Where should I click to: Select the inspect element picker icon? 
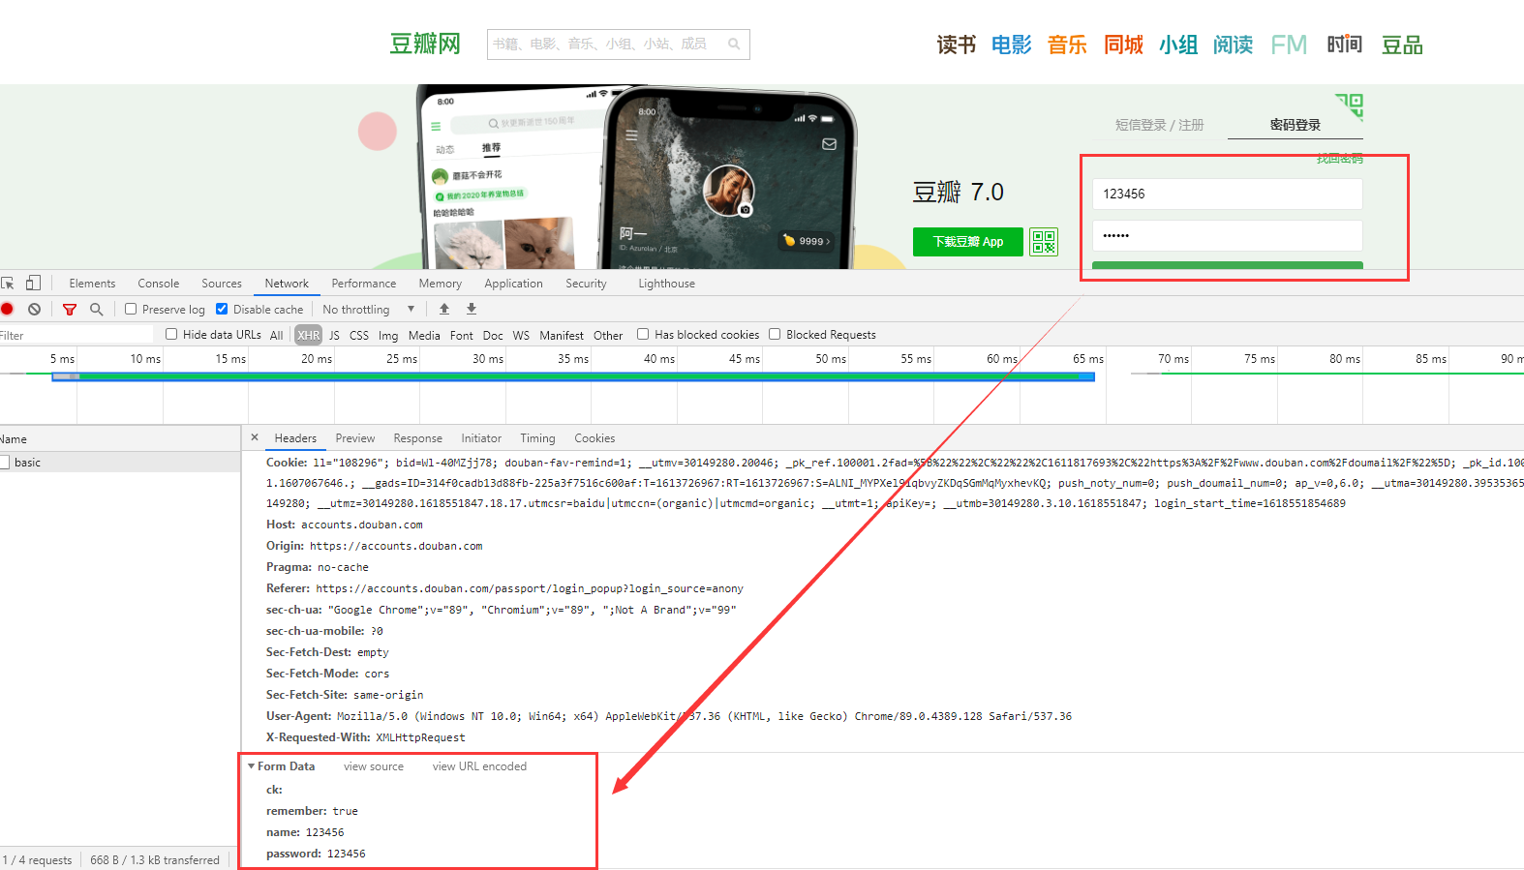click(x=8, y=284)
